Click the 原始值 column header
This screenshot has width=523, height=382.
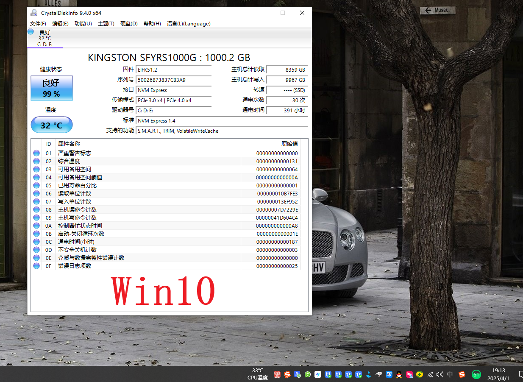(x=289, y=144)
